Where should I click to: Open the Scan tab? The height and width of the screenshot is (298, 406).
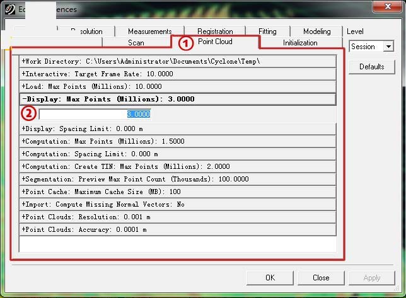click(x=136, y=43)
